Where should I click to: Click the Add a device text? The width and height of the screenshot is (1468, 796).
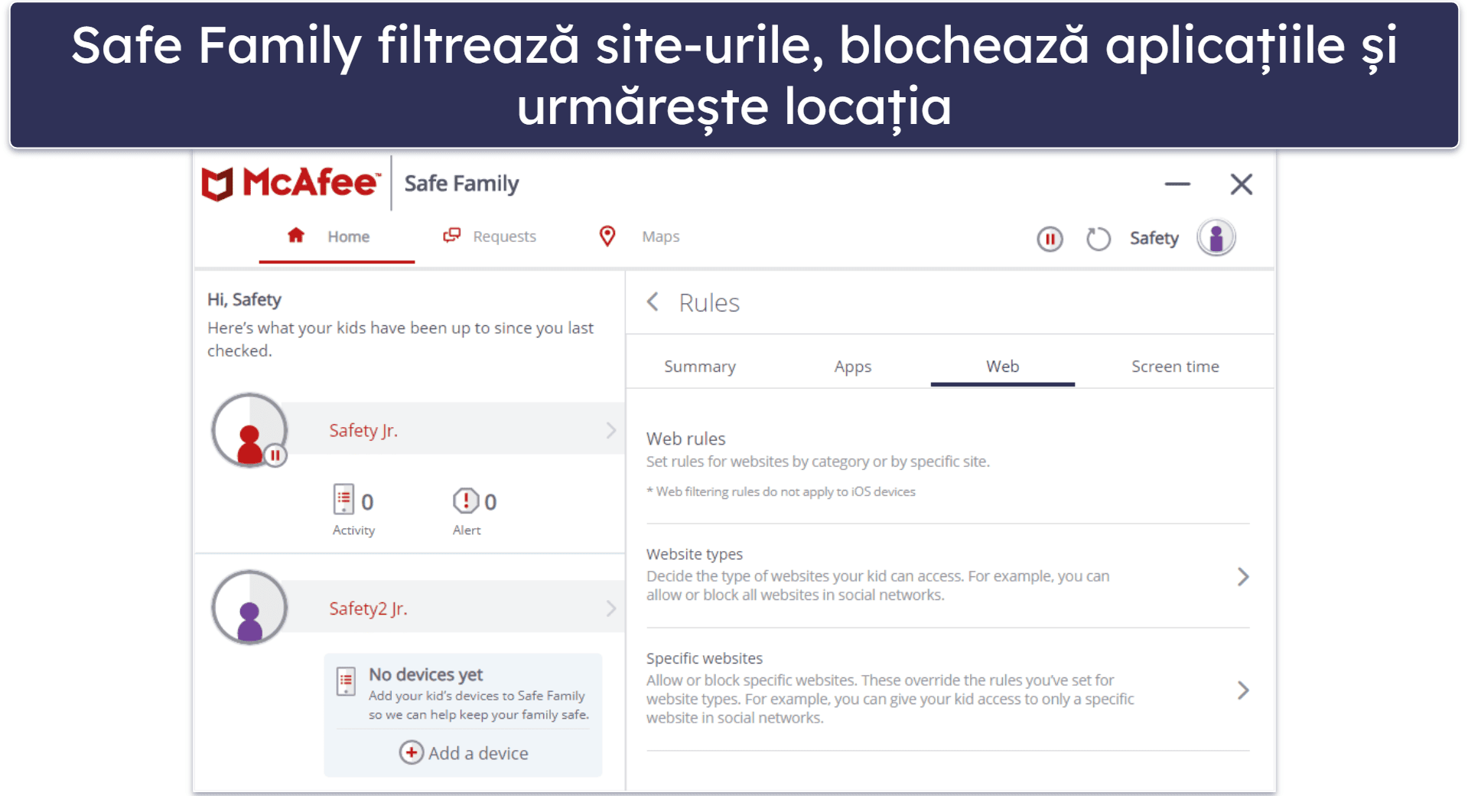(x=478, y=753)
